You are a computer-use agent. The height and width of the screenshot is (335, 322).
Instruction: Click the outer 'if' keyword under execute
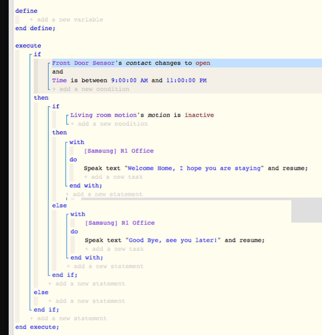coord(37,54)
